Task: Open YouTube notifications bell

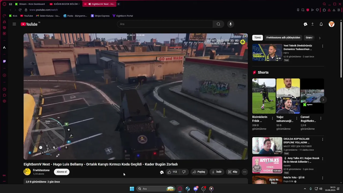Action: [321, 24]
